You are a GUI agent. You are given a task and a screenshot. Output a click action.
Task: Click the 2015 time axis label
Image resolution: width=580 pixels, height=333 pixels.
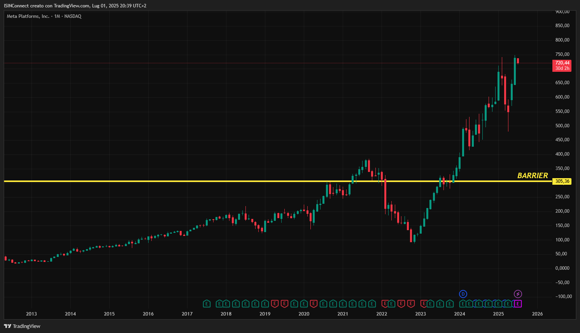tap(109, 314)
